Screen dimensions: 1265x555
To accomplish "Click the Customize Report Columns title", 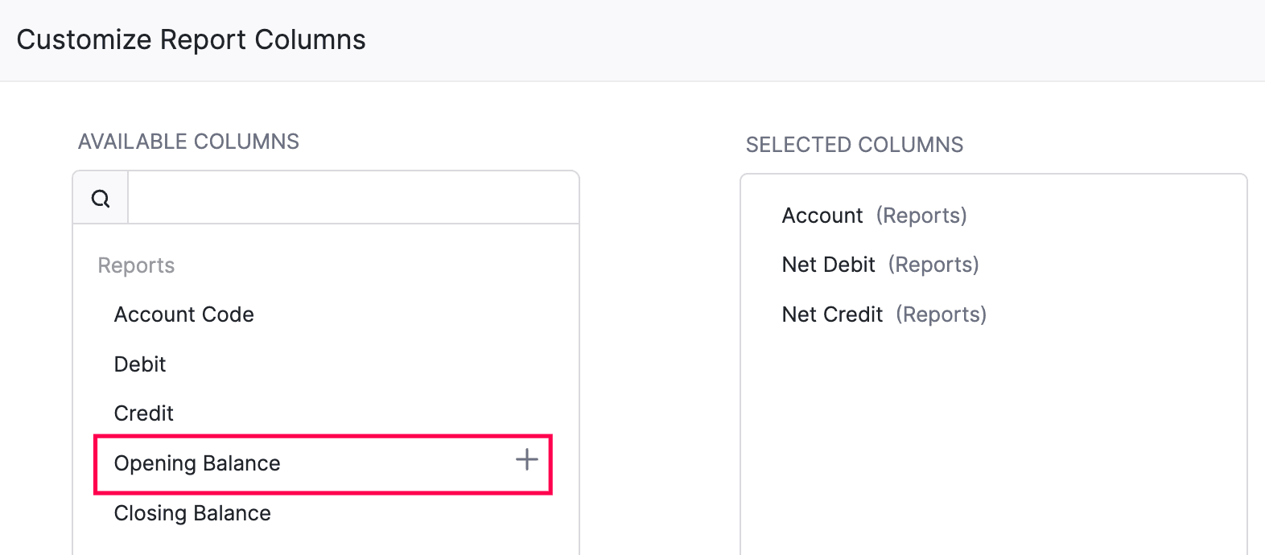I will coord(192,39).
